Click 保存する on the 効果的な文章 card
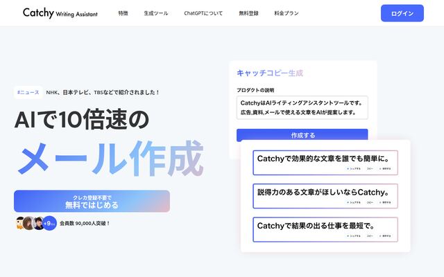 (x=386, y=169)
